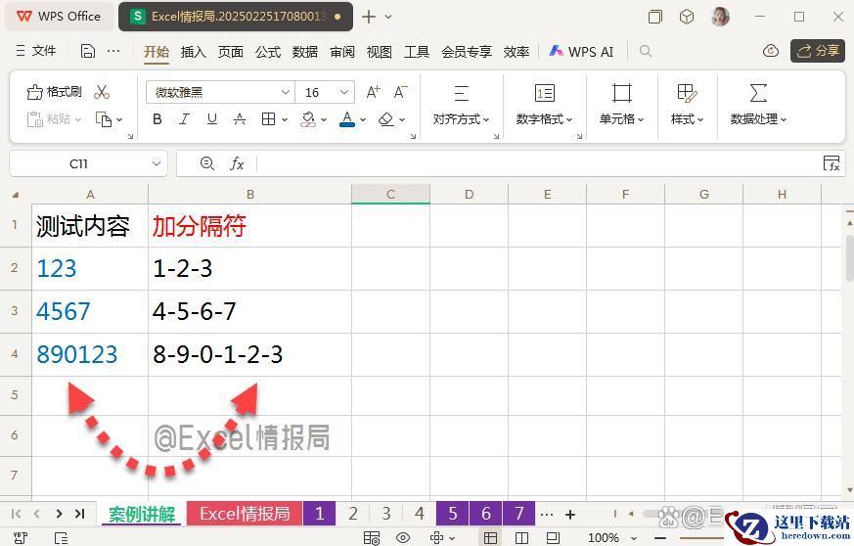This screenshot has width=854, height=546.
Task: Click the vertical scrollbar thumb
Action: (850, 257)
